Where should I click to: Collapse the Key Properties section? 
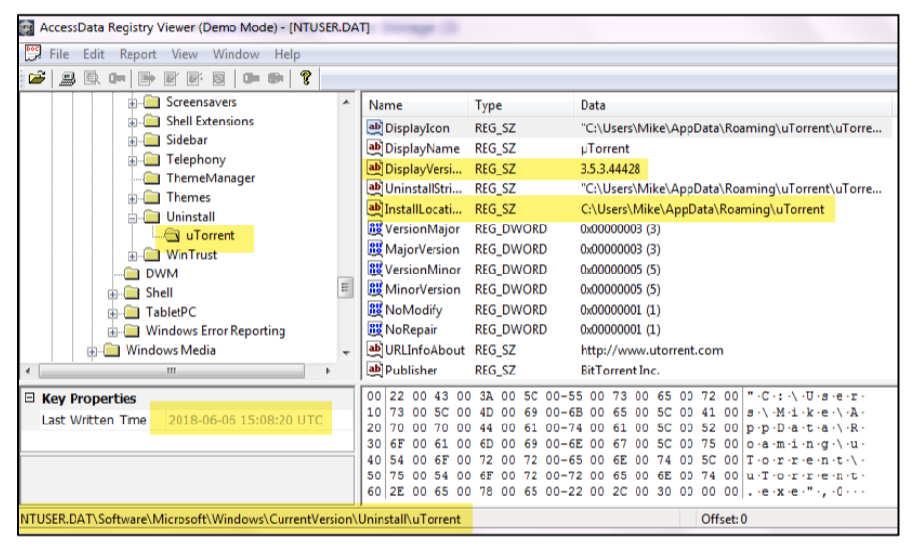click(29, 398)
